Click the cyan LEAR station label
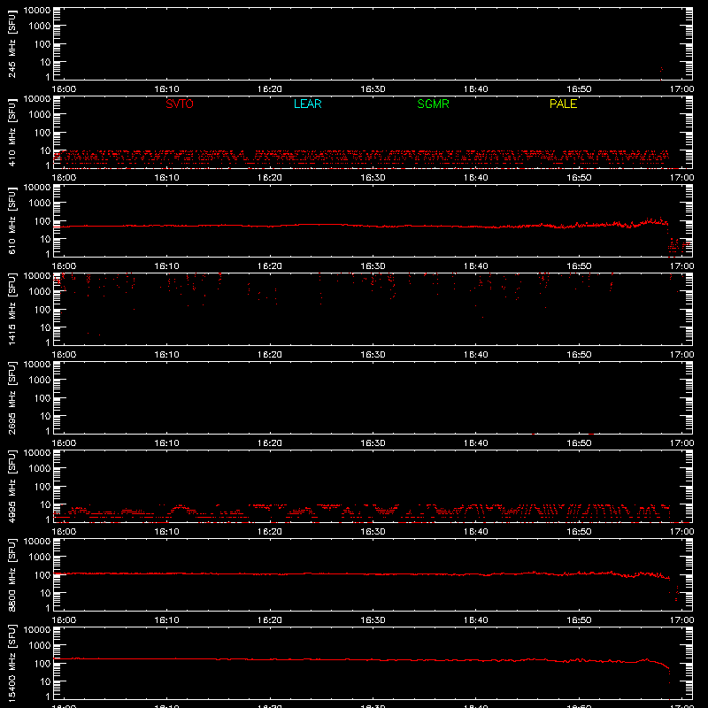The width and height of the screenshot is (708, 708). [307, 104]
